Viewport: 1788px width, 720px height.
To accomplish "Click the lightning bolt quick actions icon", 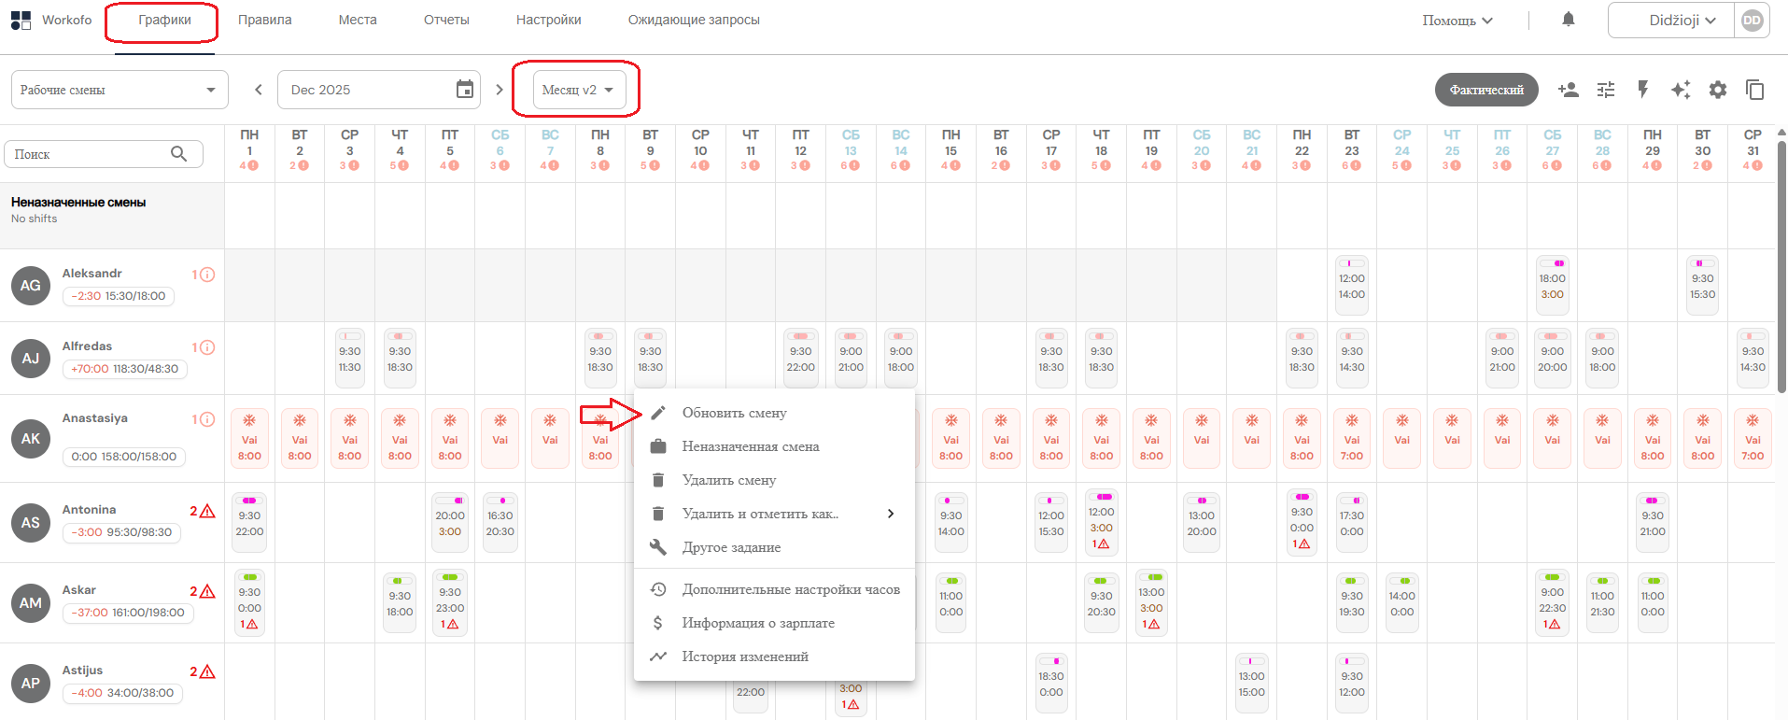I will point(1643,90).
